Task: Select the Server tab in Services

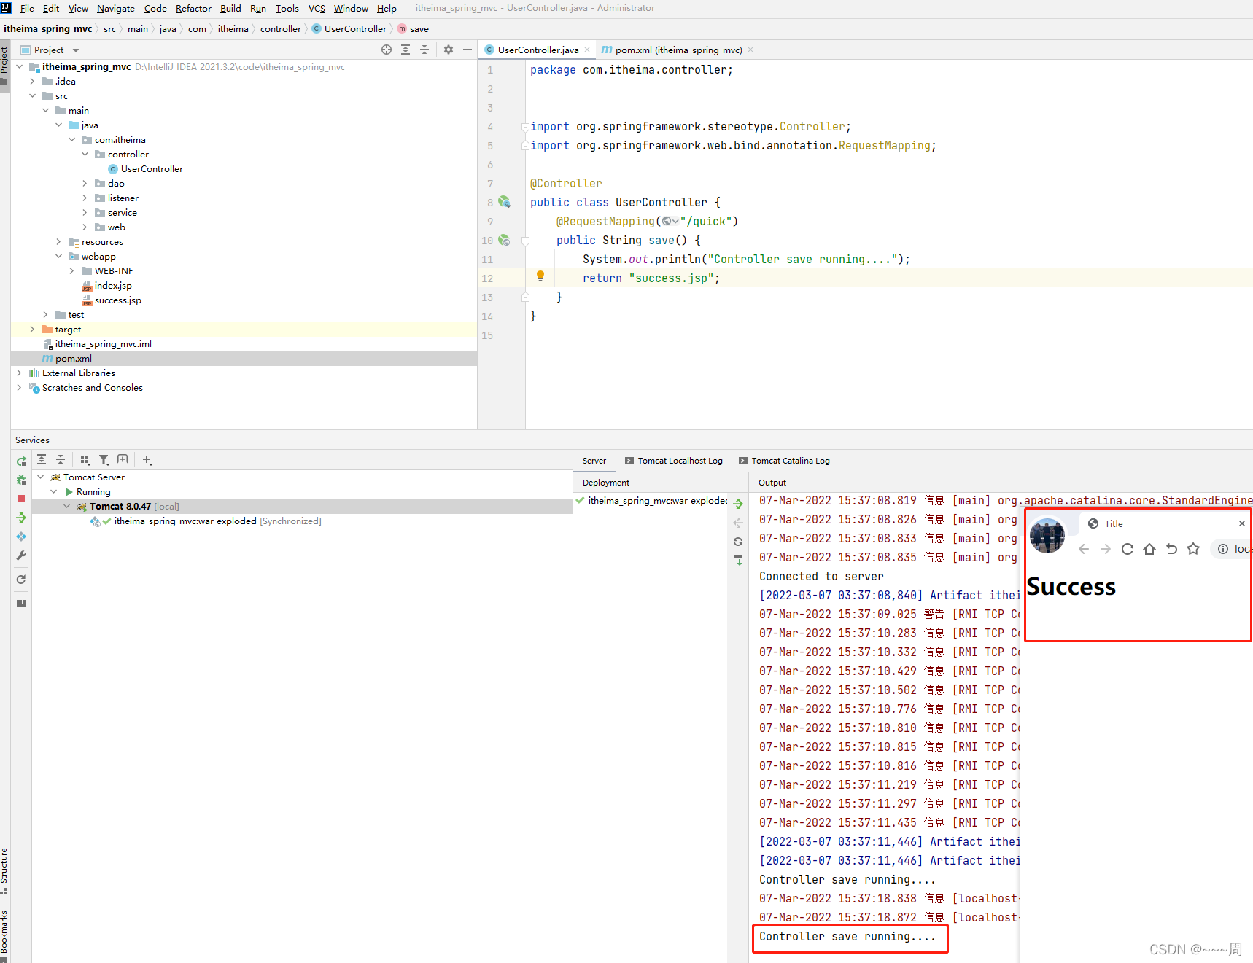Action: coord(594,461)
